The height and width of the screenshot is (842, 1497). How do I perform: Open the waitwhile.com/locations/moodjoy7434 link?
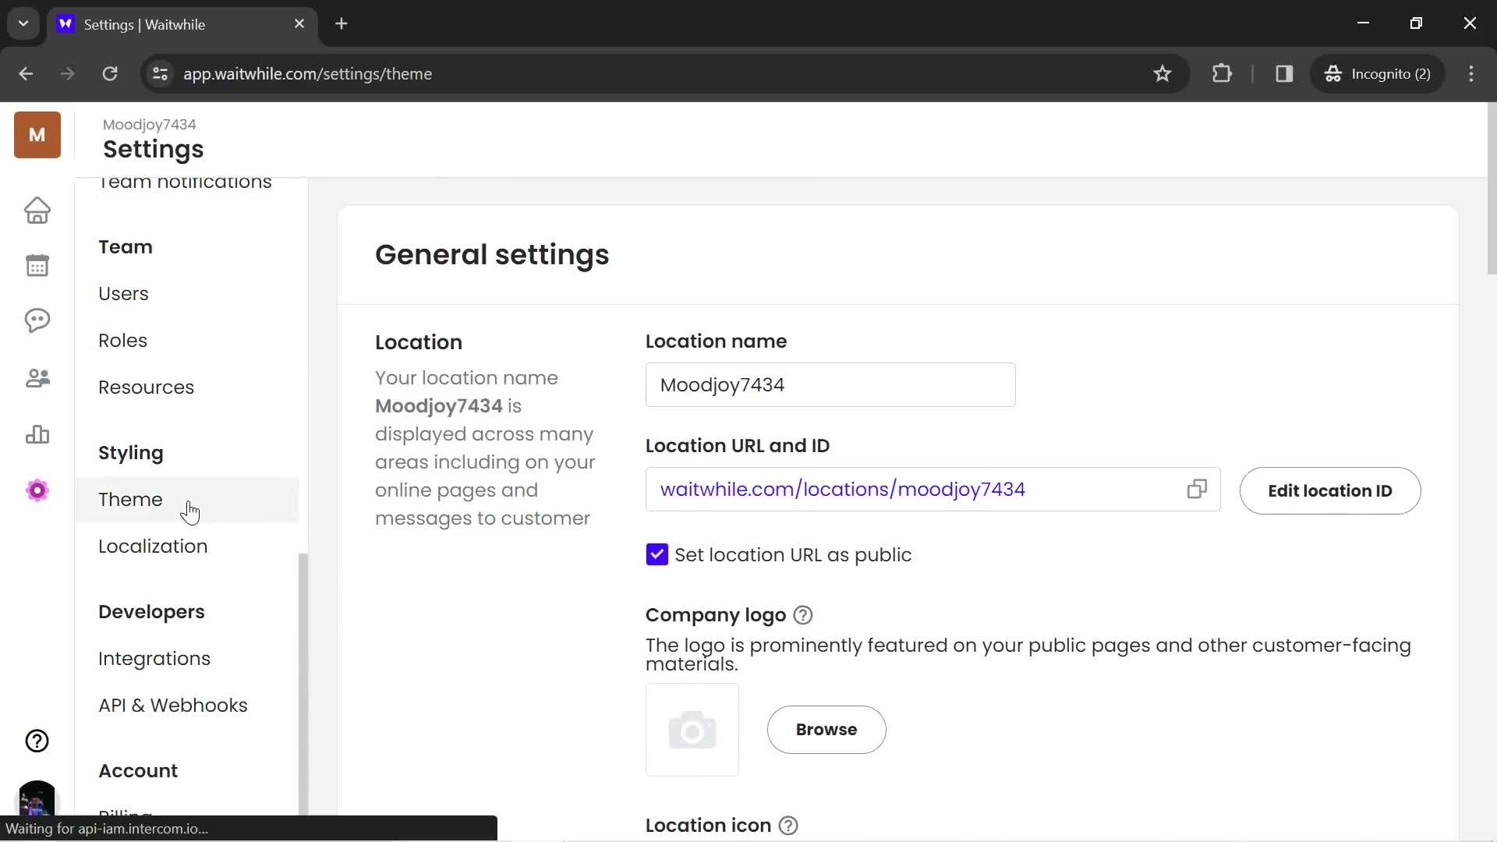[842, 489]
